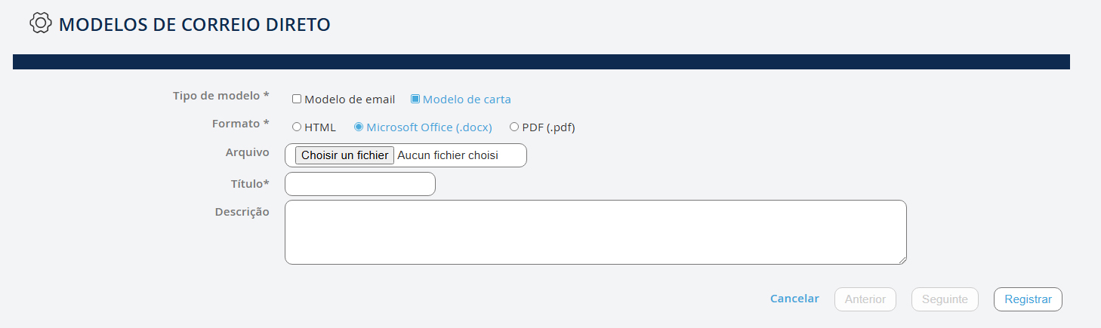Click inside the Descrição text area
Viewport: 1101px width, 328px height.
pos(595,232)
